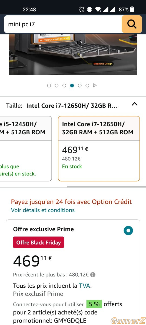The width and height of the screenshot is (146, 325).
Task: Select the Offre exclusive Prime radio button
Action: (128, 231)
